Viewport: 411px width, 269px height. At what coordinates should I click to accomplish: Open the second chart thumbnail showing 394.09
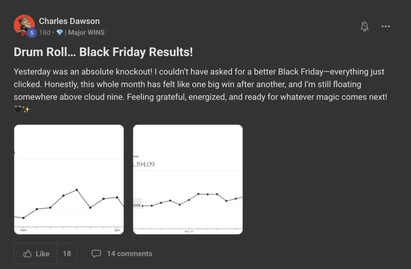(188, 179)
